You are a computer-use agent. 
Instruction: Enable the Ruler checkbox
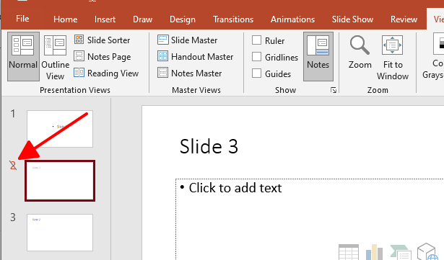point(256,40)
